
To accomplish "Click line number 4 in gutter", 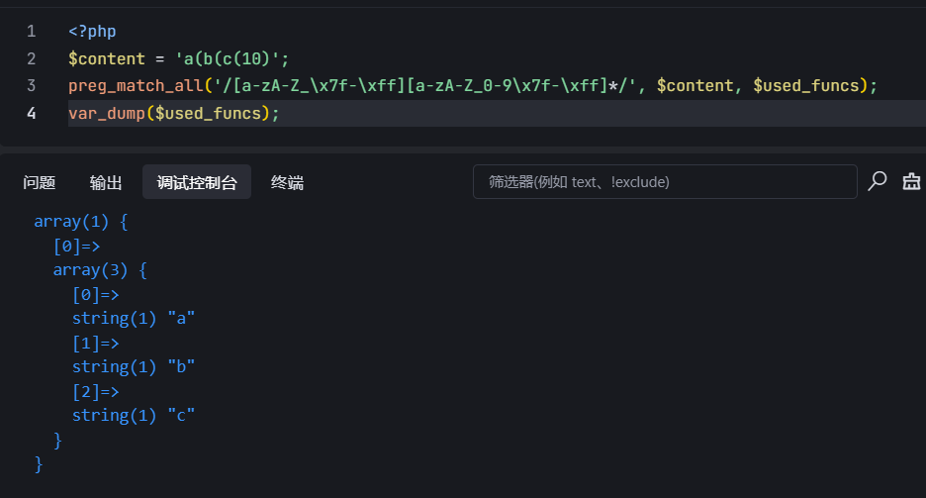I will pos(32,113).
